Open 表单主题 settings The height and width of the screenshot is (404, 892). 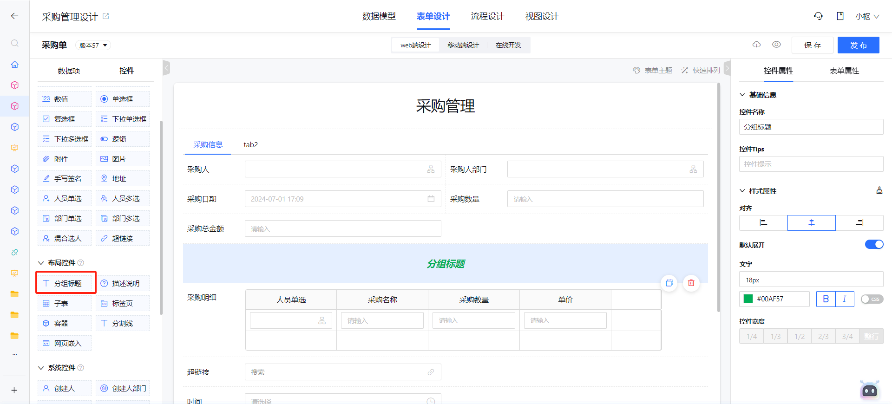tap(653, 70)
